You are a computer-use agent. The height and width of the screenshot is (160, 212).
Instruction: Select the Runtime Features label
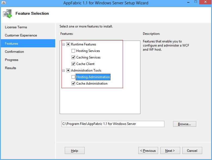84,44
